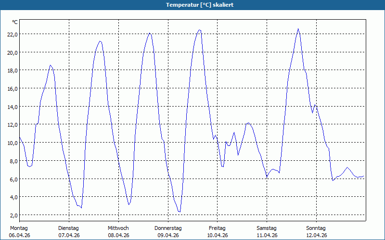Image resolution: width=385 pixels, height=240 pixels.
Task: Click the 22,0 y-axis label
Action: pyautogui.click(x=13, y=35)
